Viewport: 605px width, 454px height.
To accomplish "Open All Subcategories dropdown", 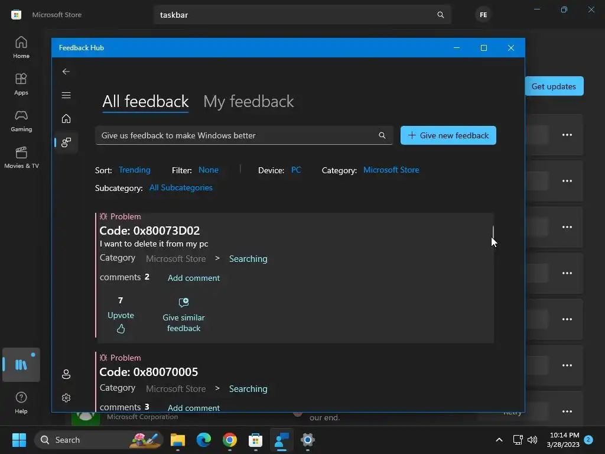I will pos(181,187).
